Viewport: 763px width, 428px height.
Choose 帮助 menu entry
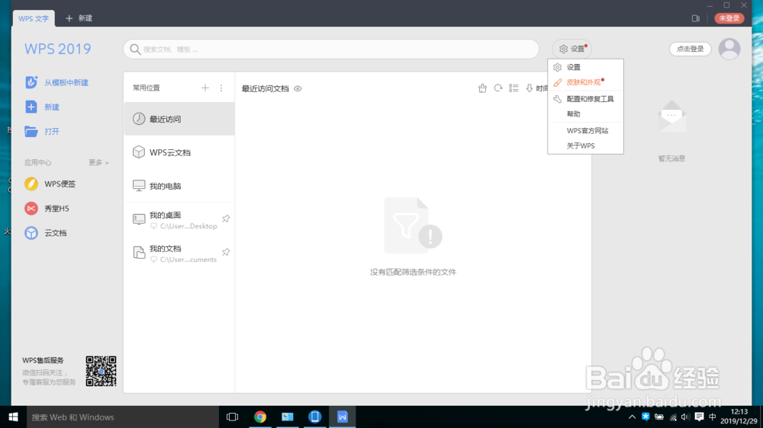coord(585,113)
